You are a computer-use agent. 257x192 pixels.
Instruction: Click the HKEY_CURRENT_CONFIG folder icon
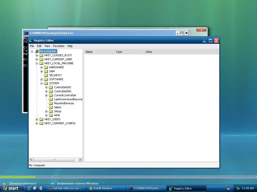point(41,123)
